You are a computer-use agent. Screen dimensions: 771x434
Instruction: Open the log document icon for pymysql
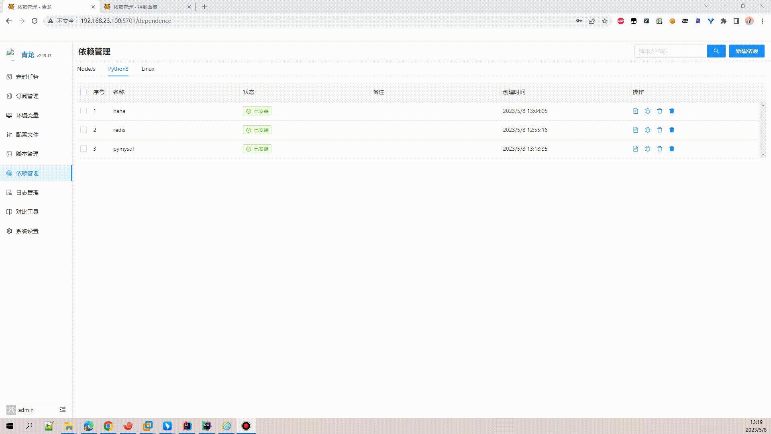(635, 149)
